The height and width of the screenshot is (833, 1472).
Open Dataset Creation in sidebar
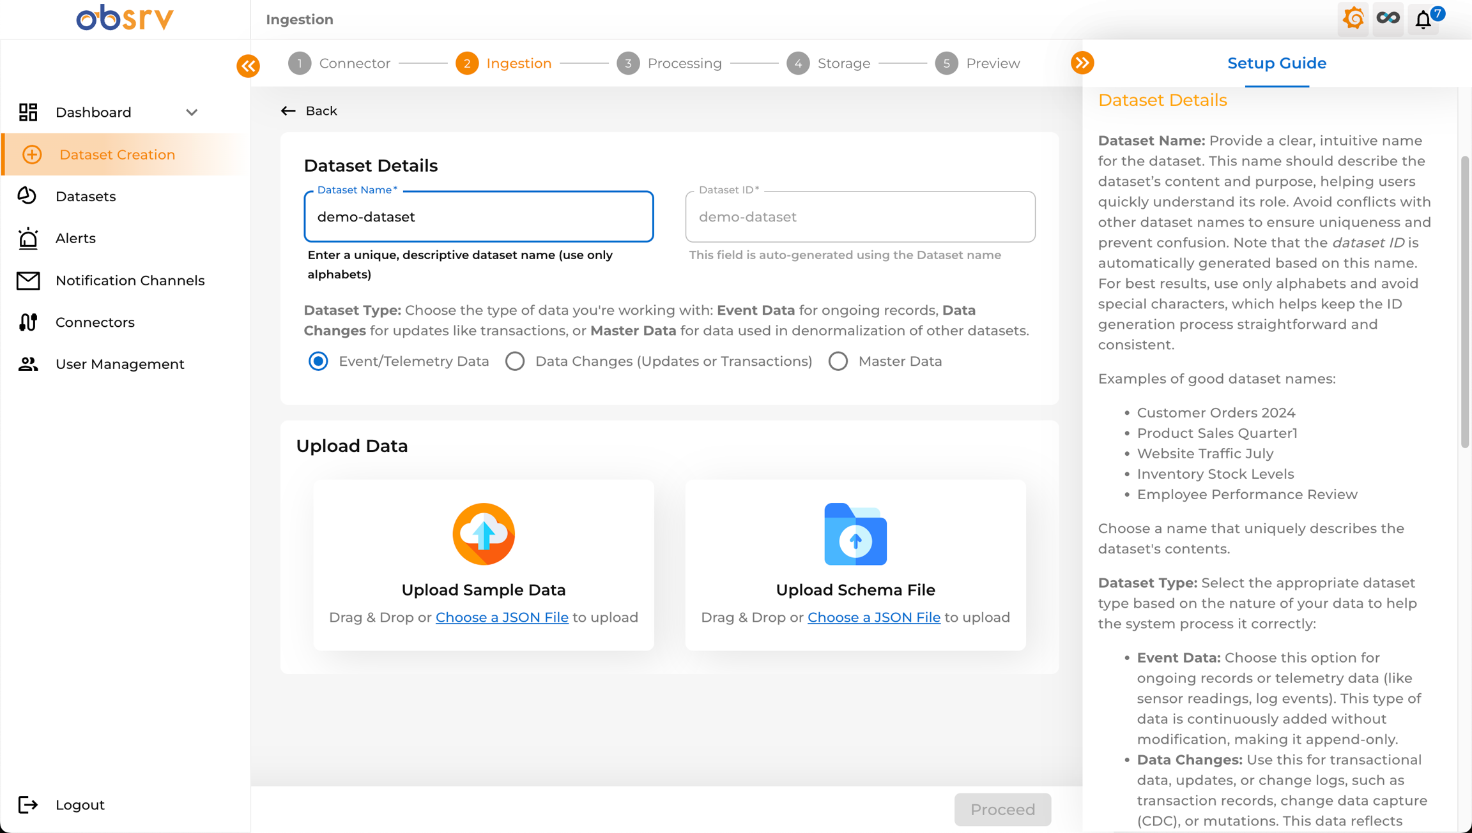[x=126, y=154]
